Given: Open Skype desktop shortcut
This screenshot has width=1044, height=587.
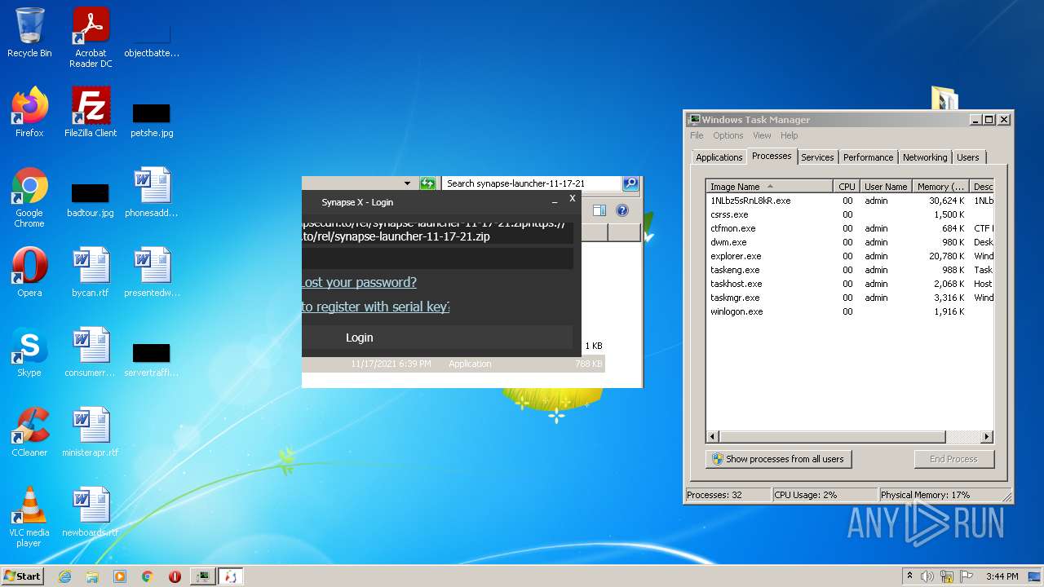Looking at the screenshot, I should tap(29, 352).
